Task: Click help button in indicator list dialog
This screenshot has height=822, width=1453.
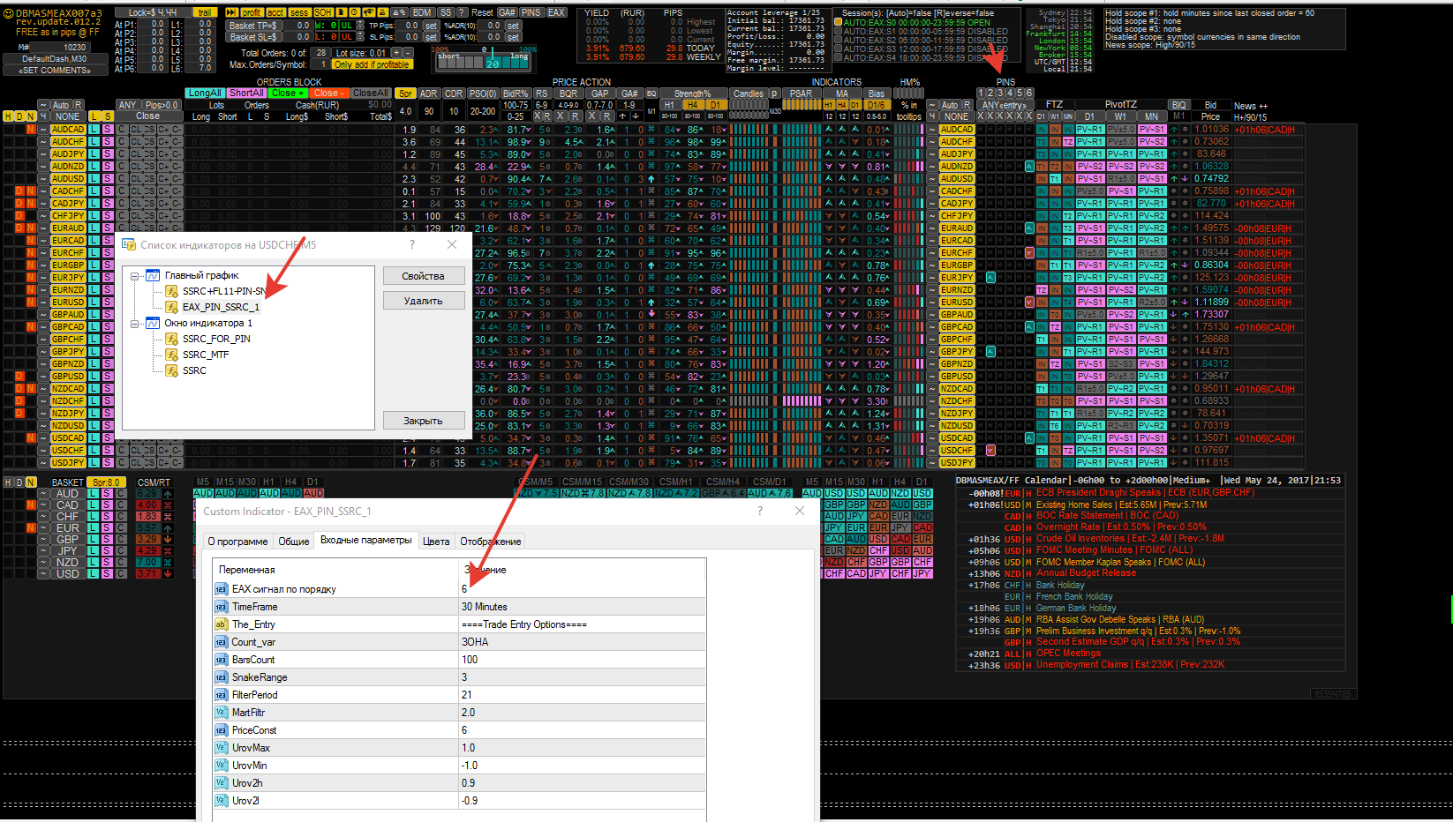Action: coord(412,244)
